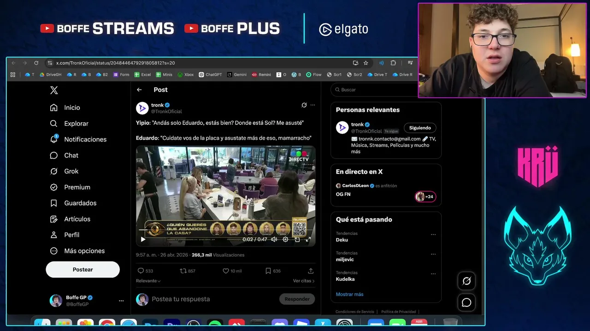Open the Kudelka trend options dots
Screen dimensions: 590x331
pos(433,274)
